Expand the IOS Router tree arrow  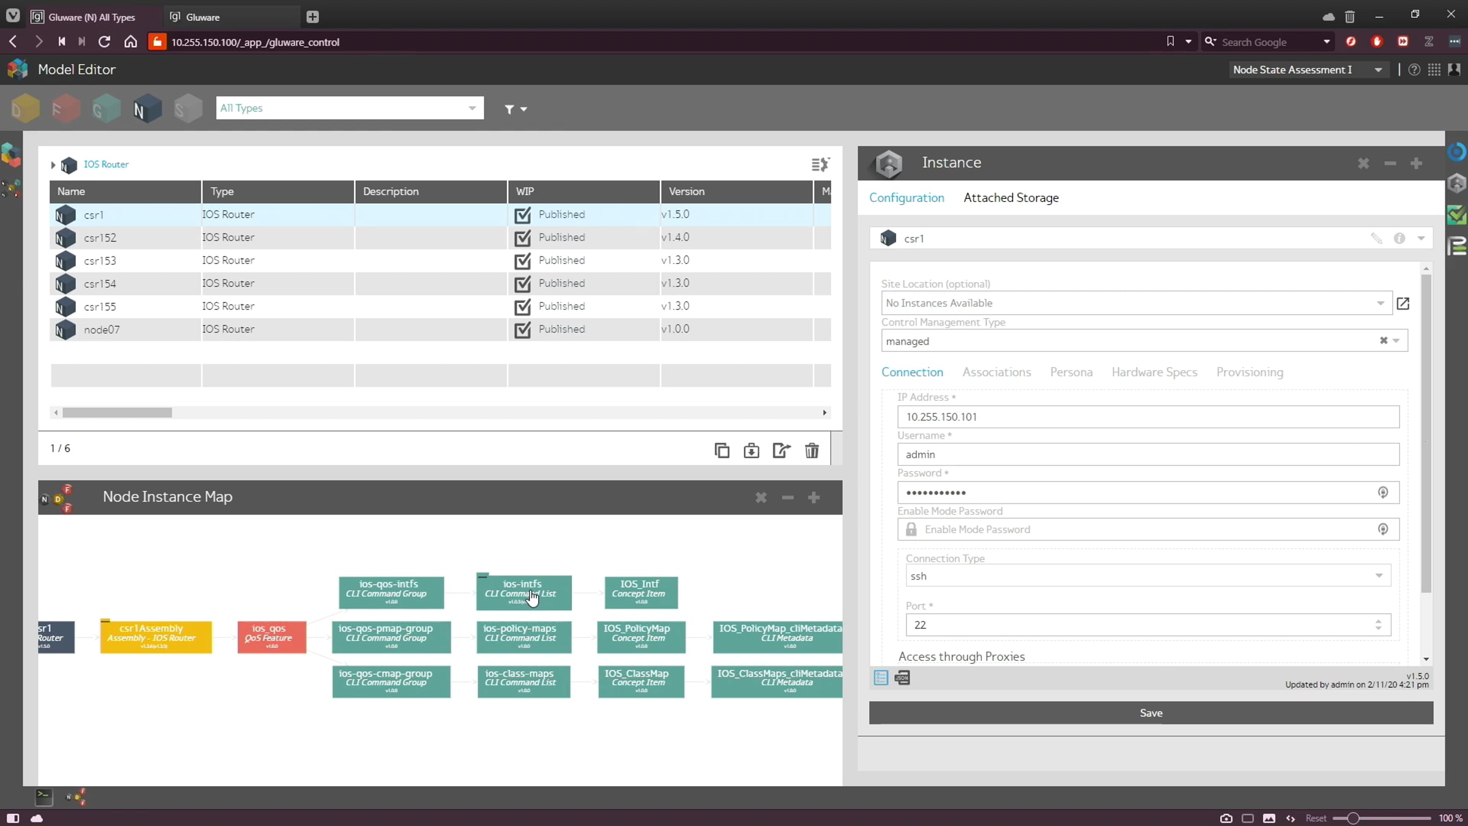coord(53,165)
